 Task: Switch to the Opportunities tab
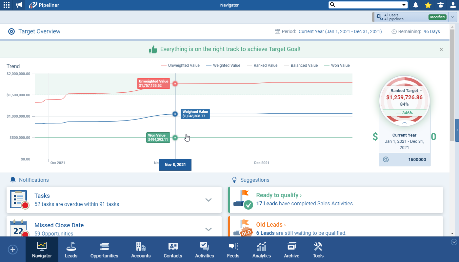tap(104, 250)
